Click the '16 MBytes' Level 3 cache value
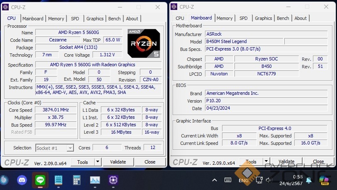This screenshot has width=337, height=190. point(121,132)
